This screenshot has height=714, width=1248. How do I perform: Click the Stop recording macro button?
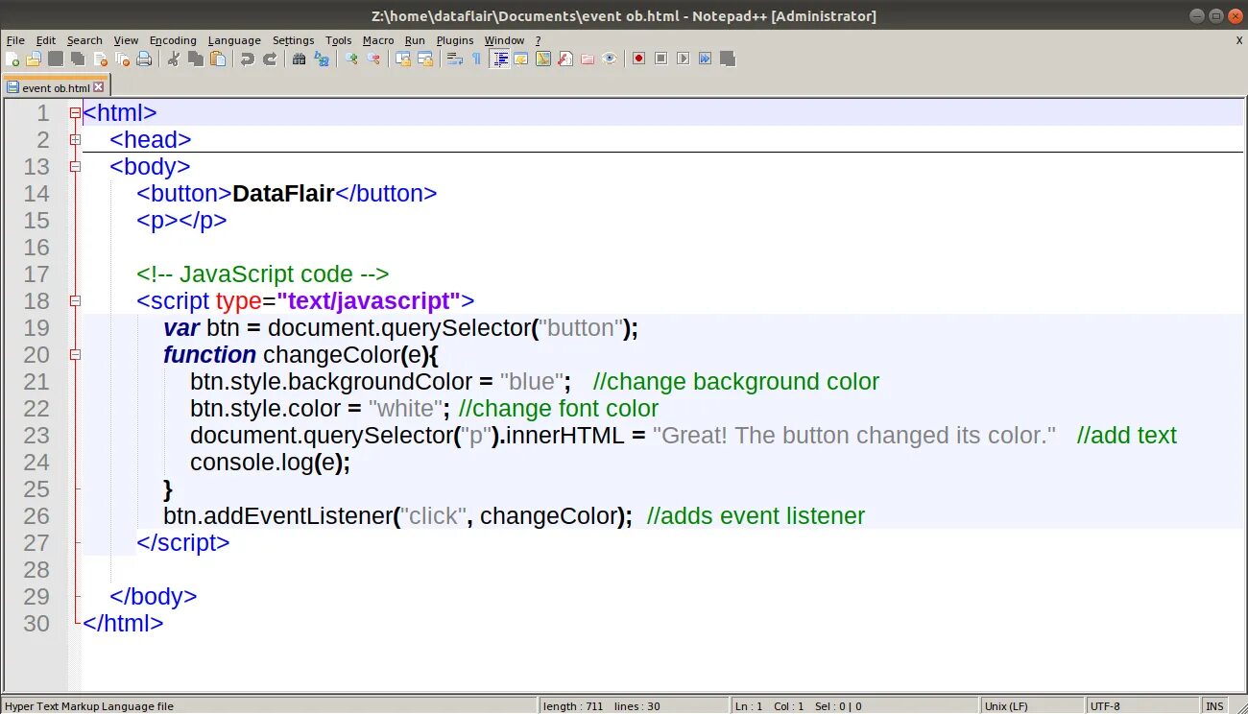[x=660, y=59]
